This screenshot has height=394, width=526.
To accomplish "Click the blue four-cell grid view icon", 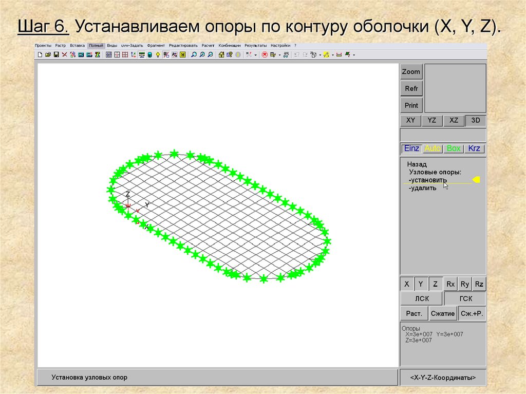I will (x=109, y=54).
